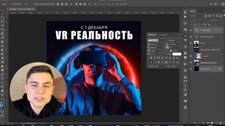Open the Sharp anti-aliasing dropdown
Screen dimensions: 225x126
tap(176, 66)
